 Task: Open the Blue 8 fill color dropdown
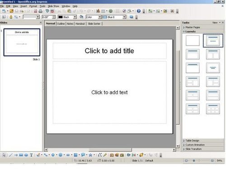point(124,17)
